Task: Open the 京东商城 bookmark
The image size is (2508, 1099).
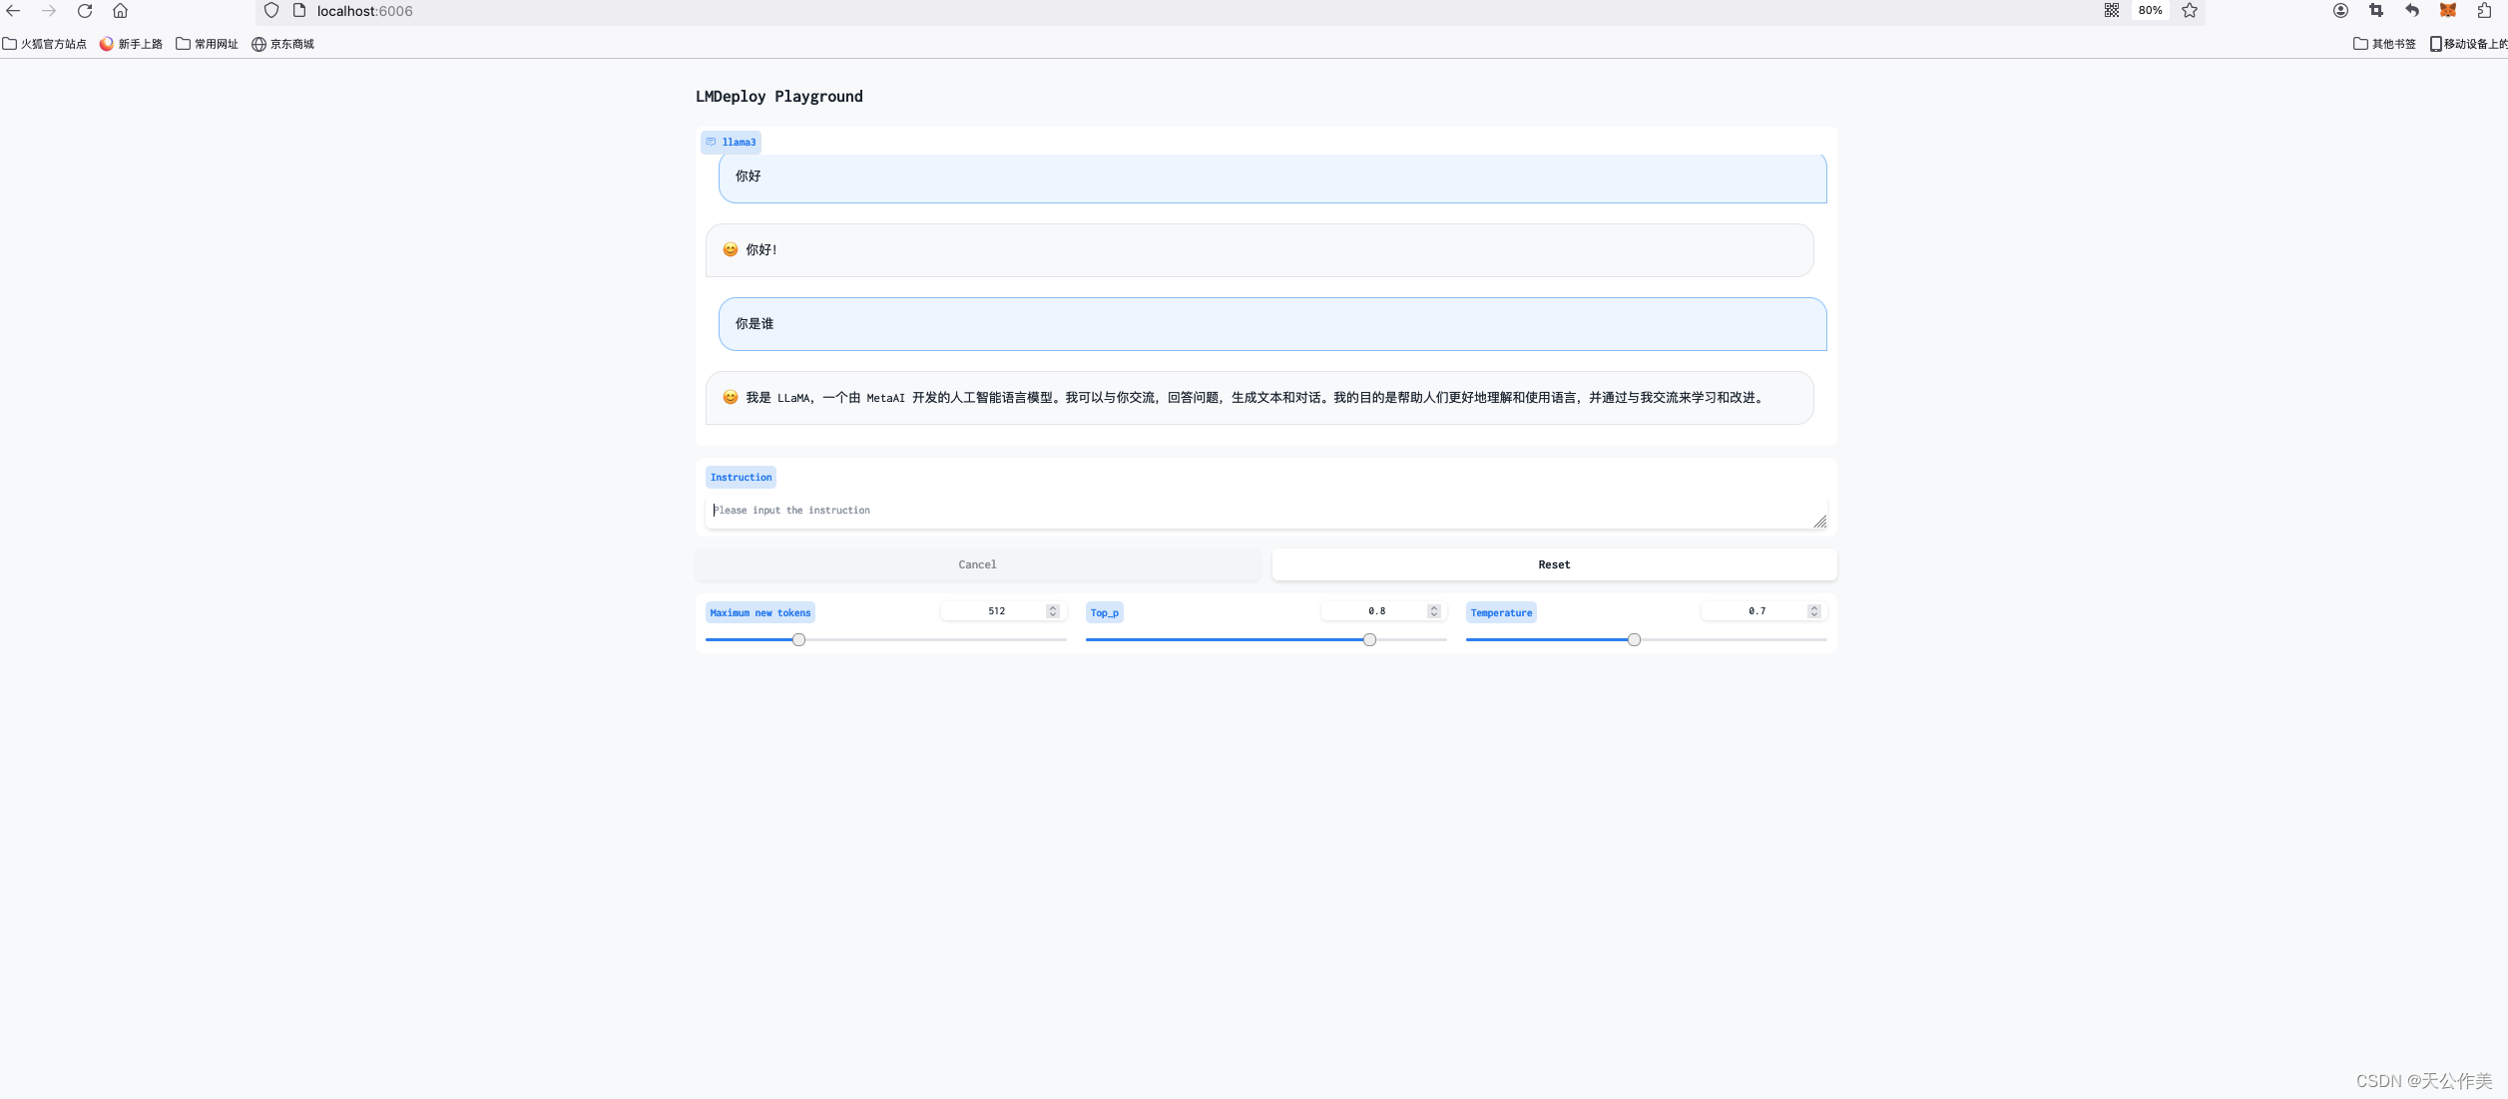Action: coord(283,44)
